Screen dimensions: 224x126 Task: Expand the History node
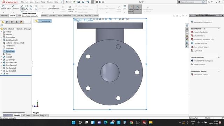[1, 32]
